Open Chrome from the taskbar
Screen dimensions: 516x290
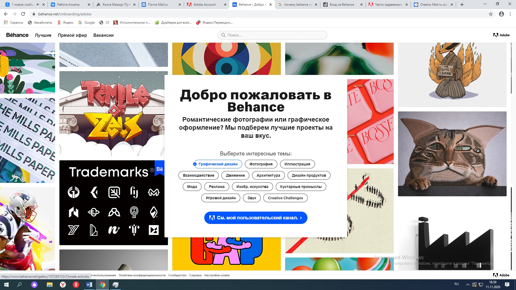[x=102, y=285]
